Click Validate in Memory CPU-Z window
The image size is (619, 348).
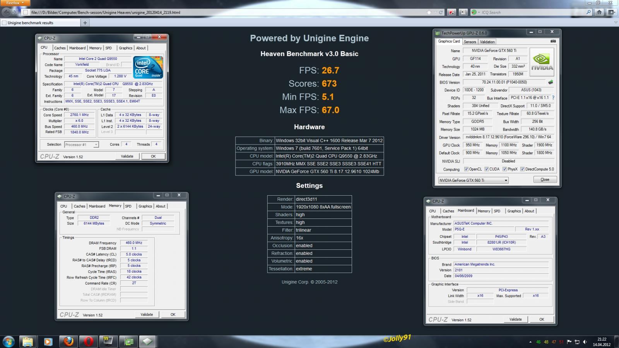(x=147, y=314)
